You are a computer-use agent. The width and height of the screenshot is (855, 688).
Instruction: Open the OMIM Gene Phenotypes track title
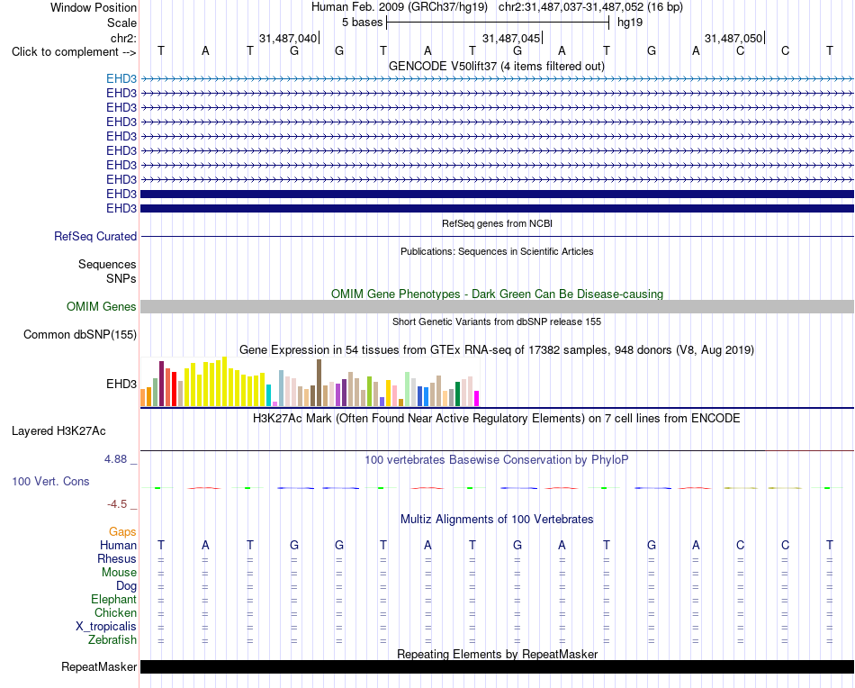click(x=498, y=294)
